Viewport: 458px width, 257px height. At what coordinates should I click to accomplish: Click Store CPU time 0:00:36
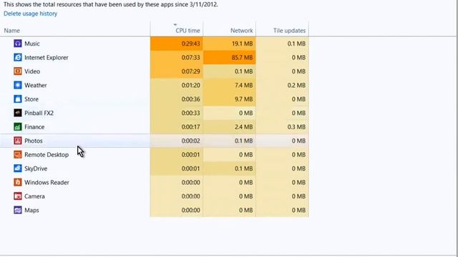point(191,99)
